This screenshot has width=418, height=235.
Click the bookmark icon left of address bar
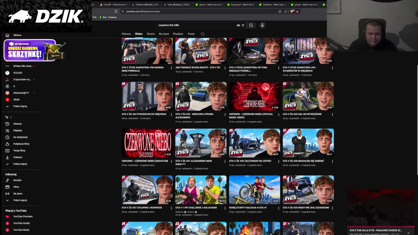coord(116,11)
